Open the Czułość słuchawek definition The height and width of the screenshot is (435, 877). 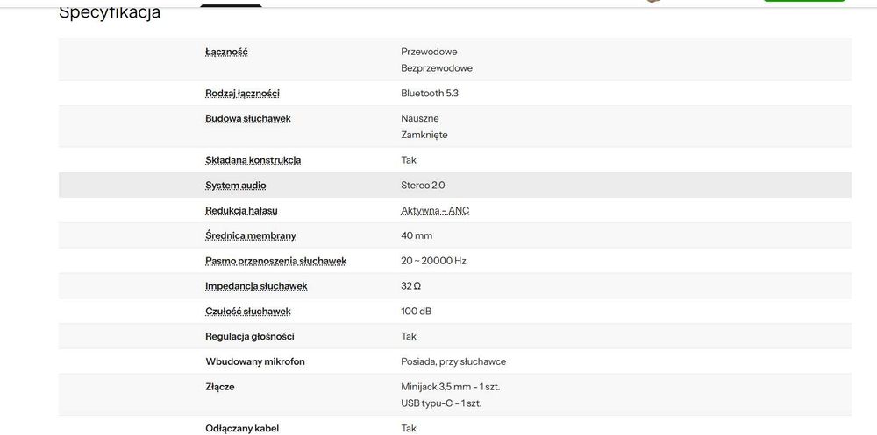pos(247,312)
